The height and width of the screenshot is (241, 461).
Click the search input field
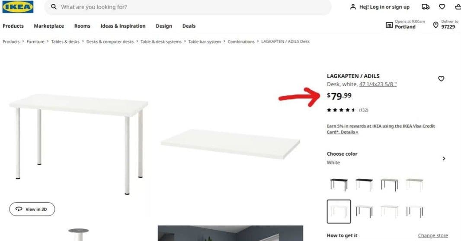click(188, 7)
